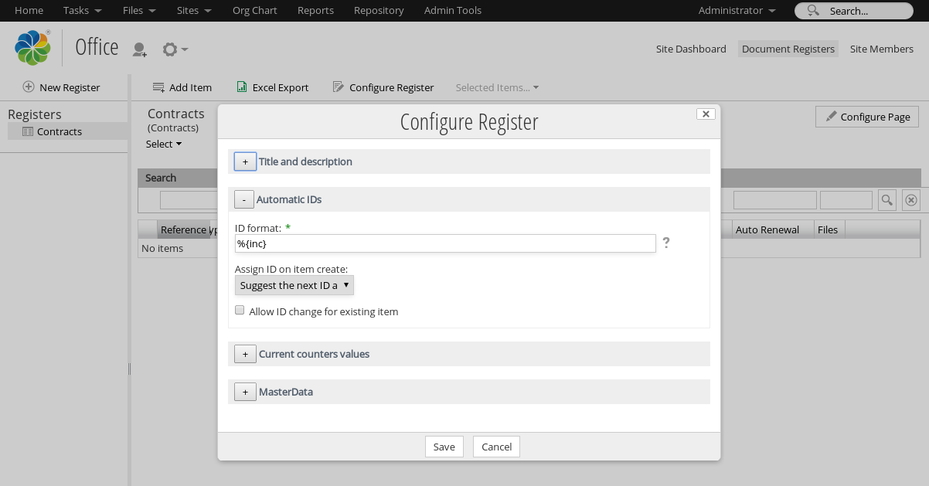Click the New Register plus icon
929x486 pixels.
(x=29, y=87)
